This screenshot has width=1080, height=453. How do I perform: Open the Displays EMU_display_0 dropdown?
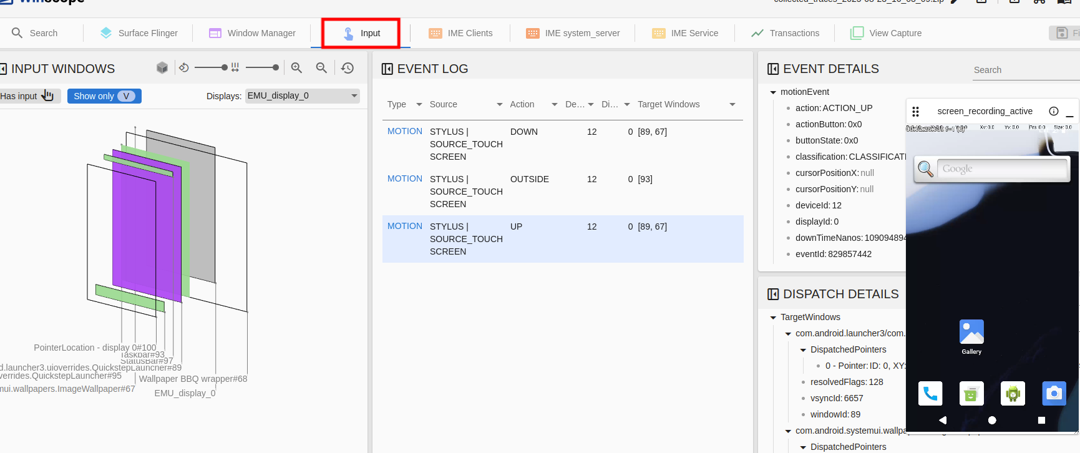(x=303, y=95)
